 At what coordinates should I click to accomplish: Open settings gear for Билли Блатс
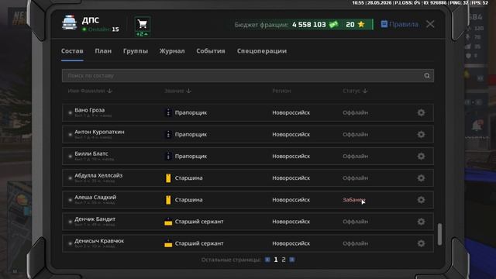(x=421, y=157)
